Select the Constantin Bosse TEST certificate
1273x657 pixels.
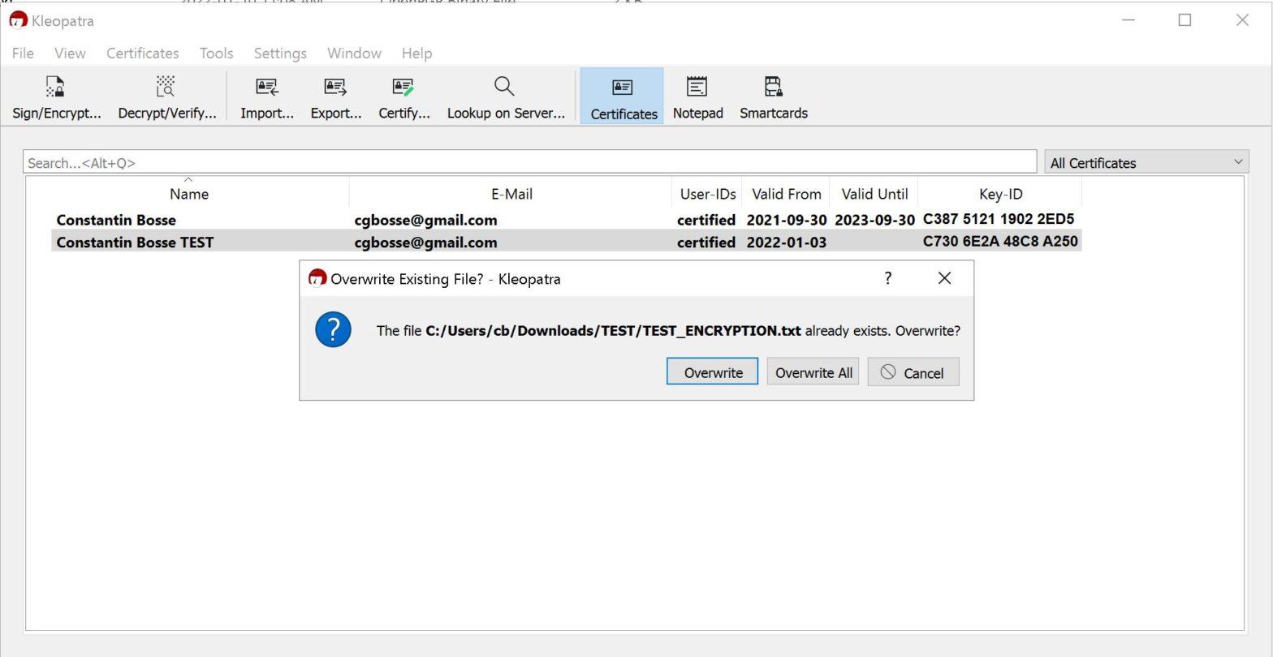click(566, 242)
